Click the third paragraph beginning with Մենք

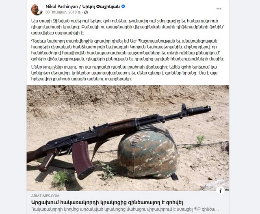[x=124, y=73]
